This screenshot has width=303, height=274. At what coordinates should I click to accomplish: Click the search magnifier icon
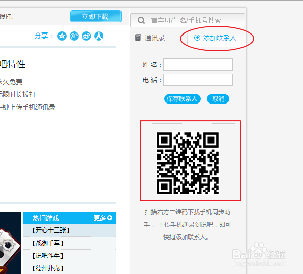(x=141, y=20)
